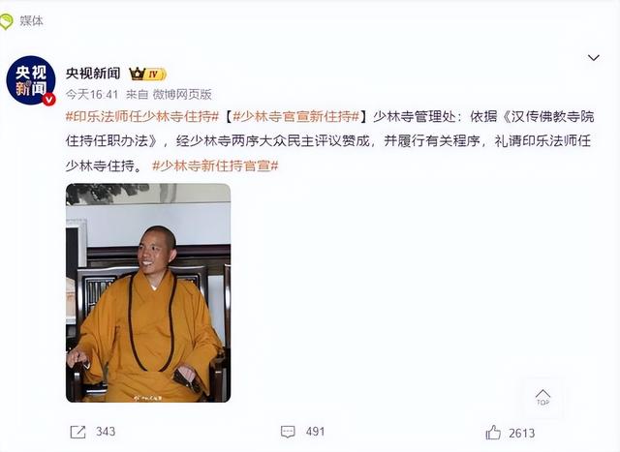
Task: Open the repost count 343
Action: [106, 432]
